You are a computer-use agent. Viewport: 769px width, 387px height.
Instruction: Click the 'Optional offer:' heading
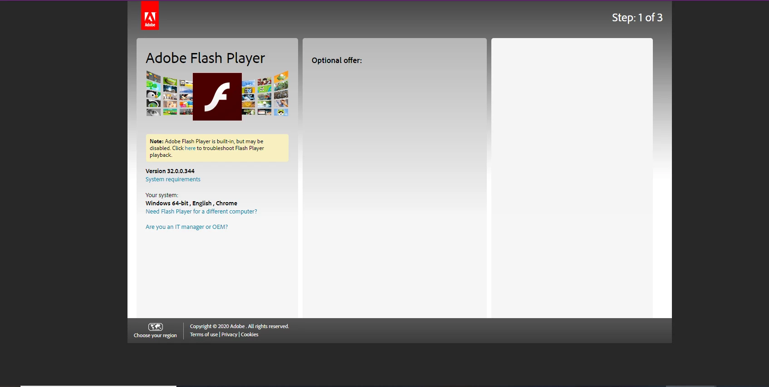337,60
